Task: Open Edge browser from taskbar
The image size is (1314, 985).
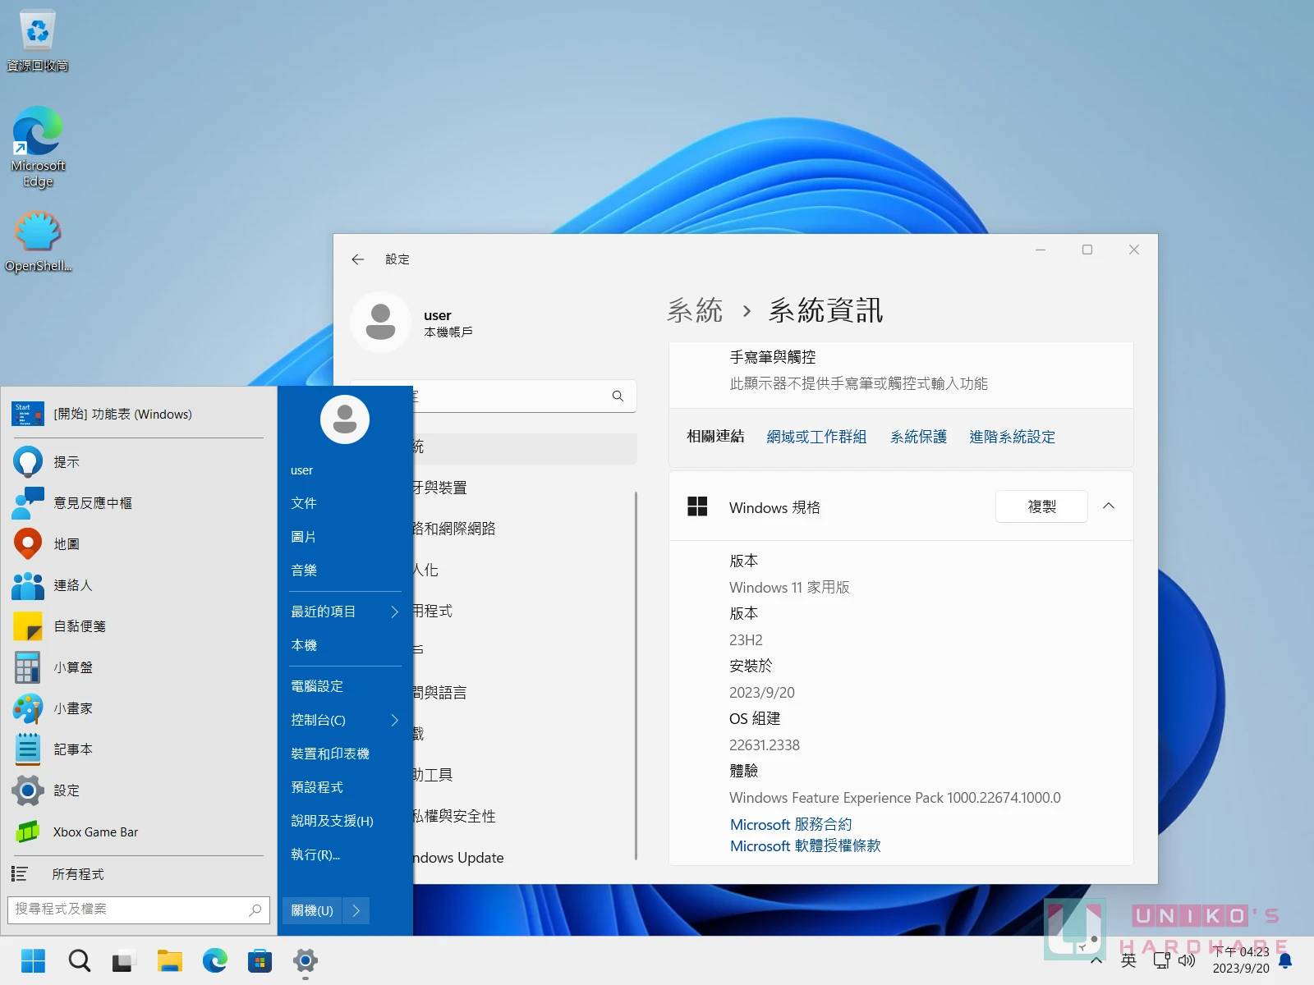Action: point(214,960)
